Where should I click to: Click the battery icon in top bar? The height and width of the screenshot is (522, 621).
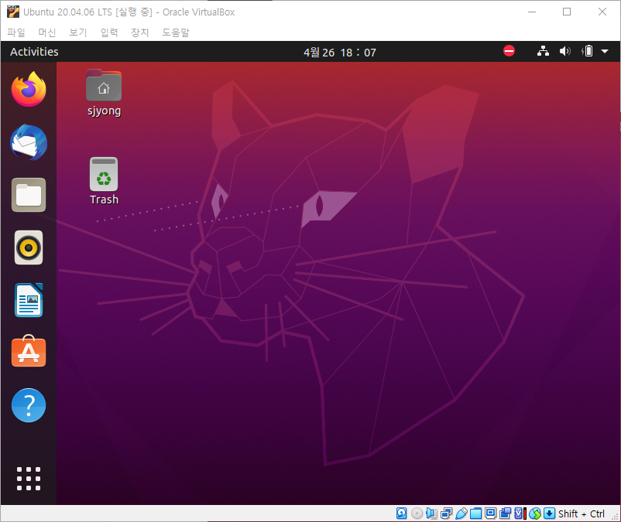click(x=588, y=51)
